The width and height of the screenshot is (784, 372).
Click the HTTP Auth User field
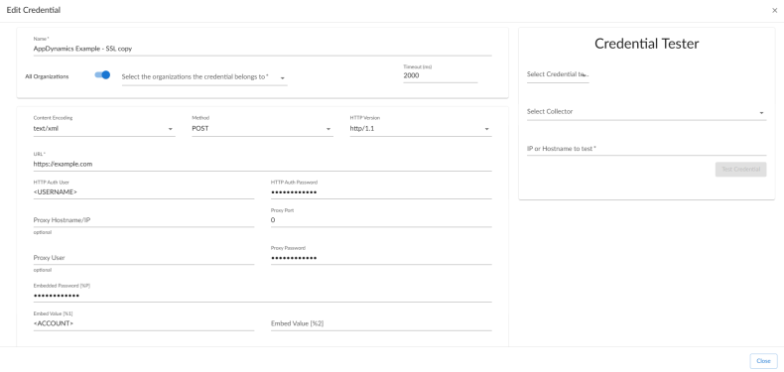(x=144, y=192)
